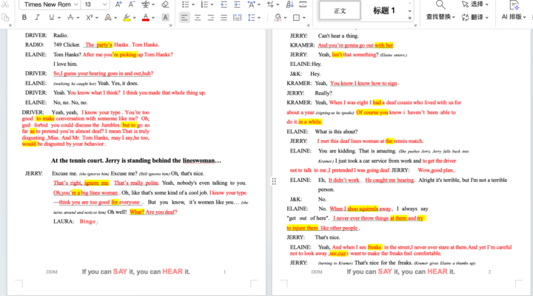Click the strikethrough icon

click(70, 17)
